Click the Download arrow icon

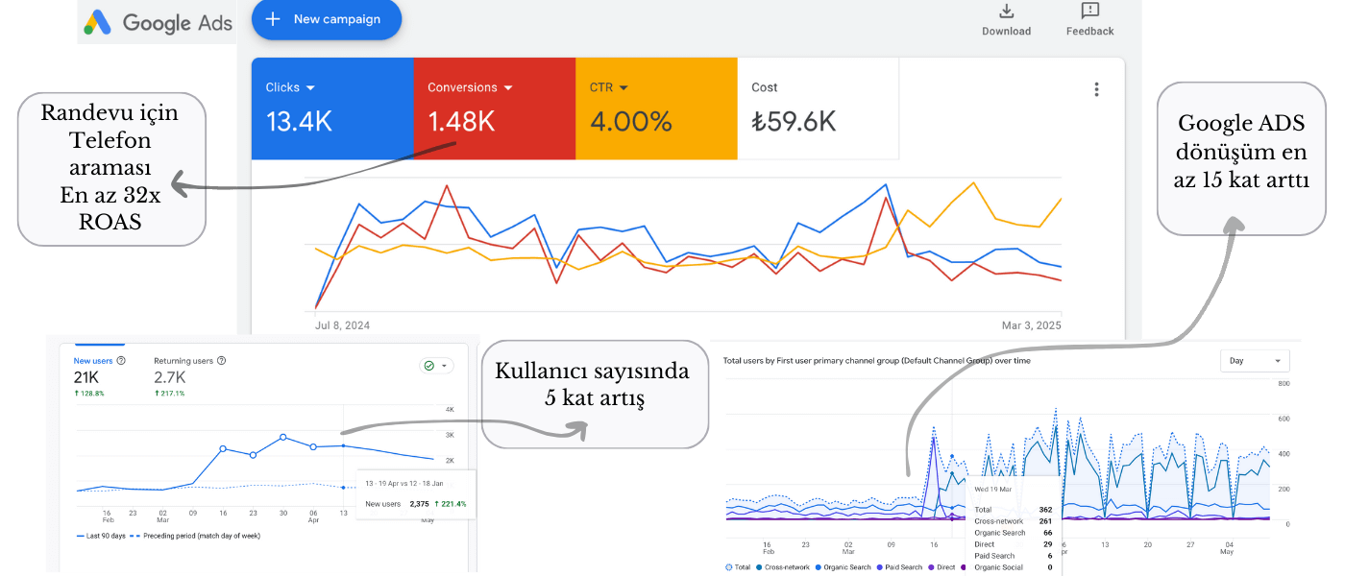[1006, 11]
